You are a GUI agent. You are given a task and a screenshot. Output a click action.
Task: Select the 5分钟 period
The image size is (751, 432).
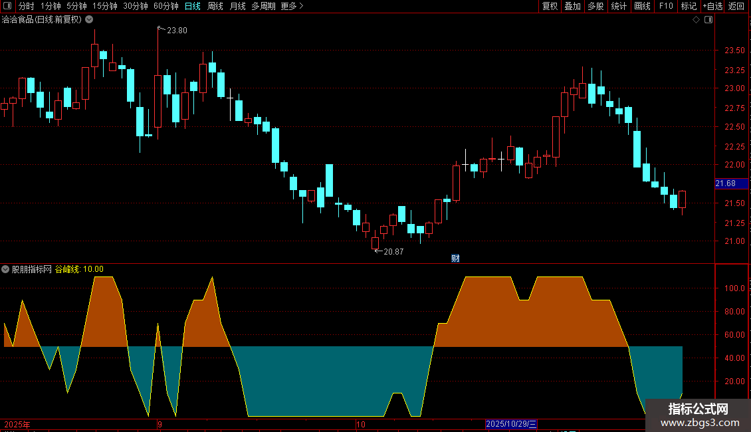(x=76, y=6)
